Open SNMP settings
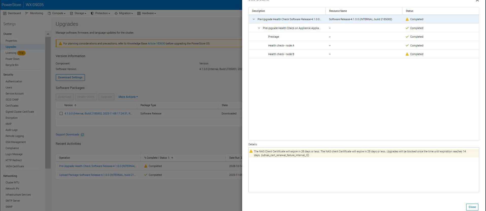 tap(9, 207)
